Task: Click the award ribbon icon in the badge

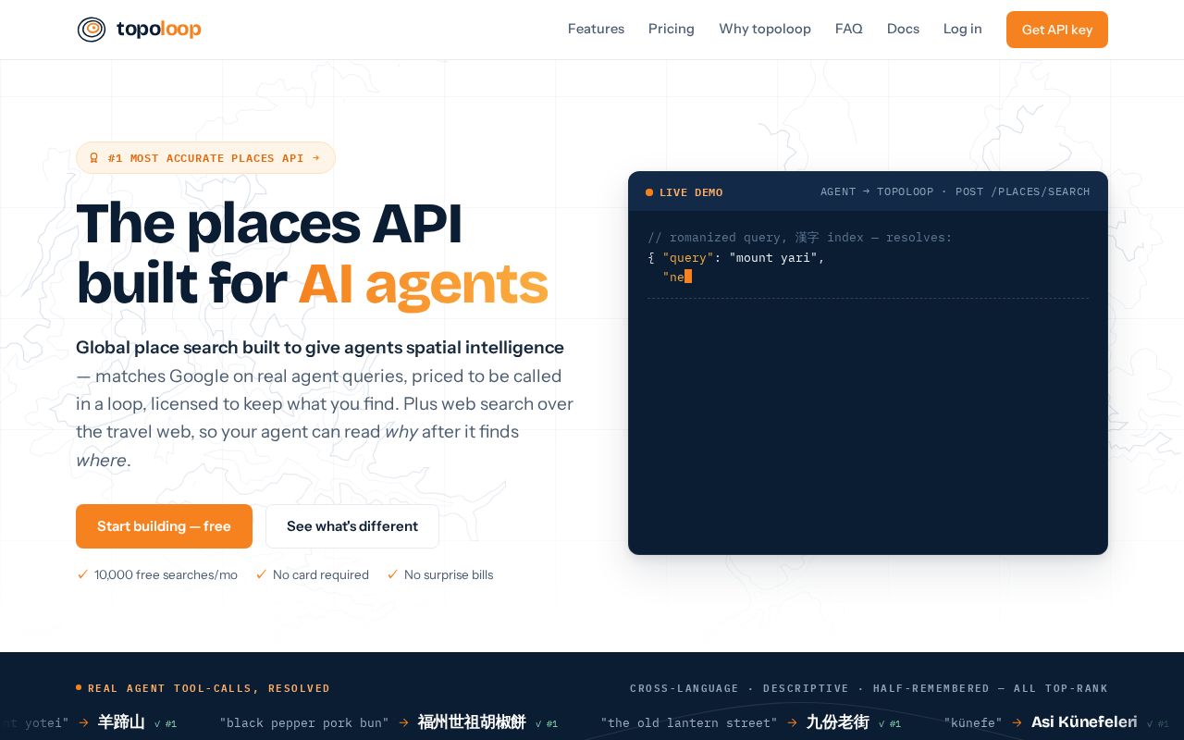Action: 93,158
